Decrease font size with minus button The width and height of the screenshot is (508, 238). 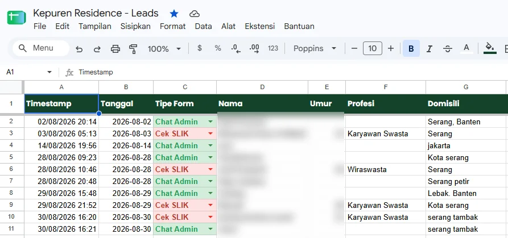[x=354, y=48]
